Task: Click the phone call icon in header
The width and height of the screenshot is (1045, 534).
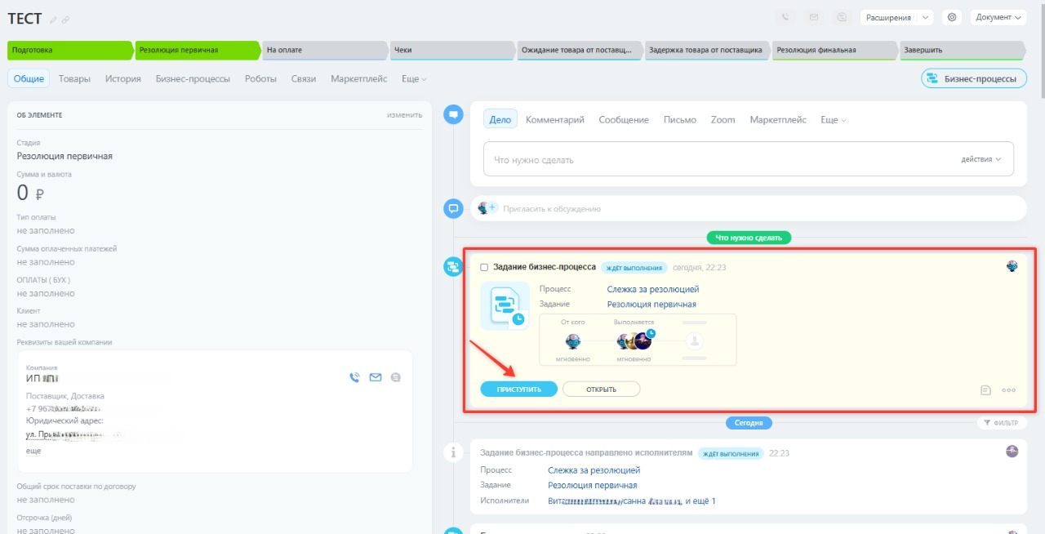Action: coord(786,17)
